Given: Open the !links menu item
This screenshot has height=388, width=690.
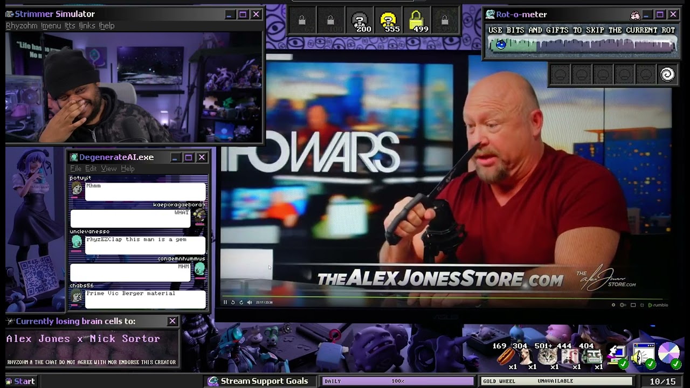Looking at the screenshot, I should pyautogui.click(x=87, y=25).
